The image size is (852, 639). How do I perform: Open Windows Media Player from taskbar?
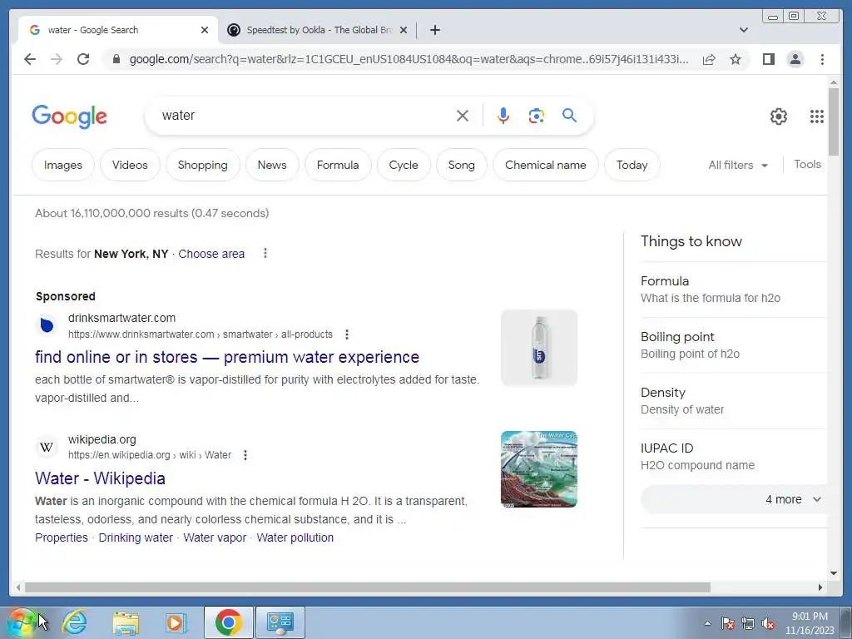176,623
